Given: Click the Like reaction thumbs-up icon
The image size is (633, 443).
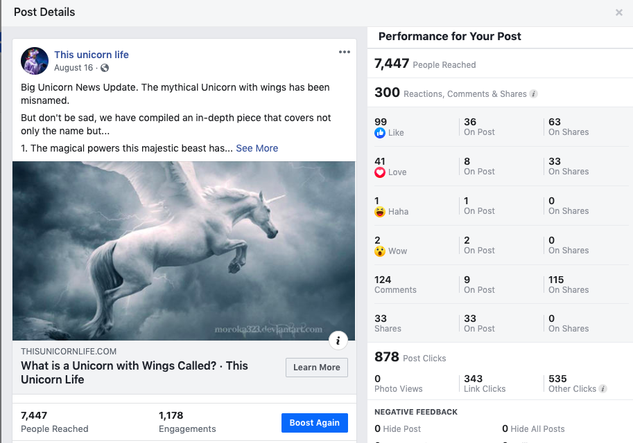Looking at the screenshot, I should [x=380, y=133].
